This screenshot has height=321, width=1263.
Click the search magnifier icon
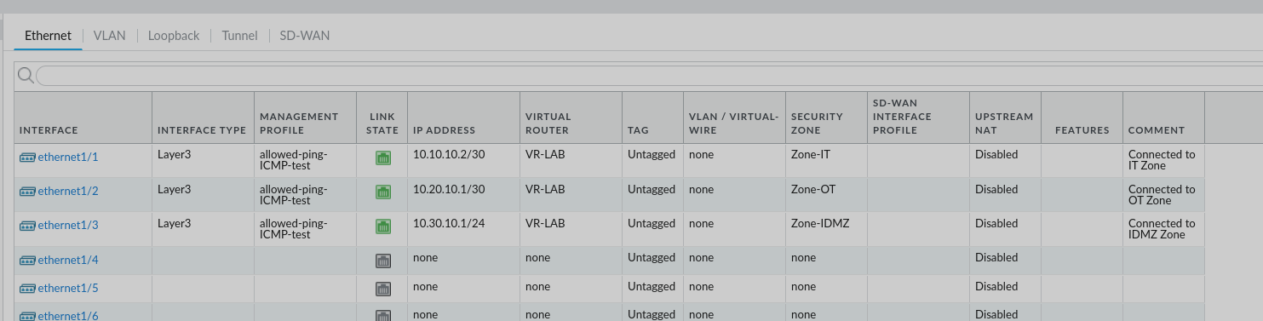26,76
